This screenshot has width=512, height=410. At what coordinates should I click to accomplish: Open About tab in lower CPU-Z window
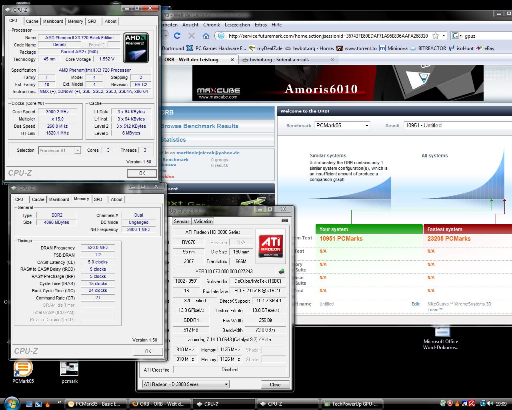click(117, 199)
